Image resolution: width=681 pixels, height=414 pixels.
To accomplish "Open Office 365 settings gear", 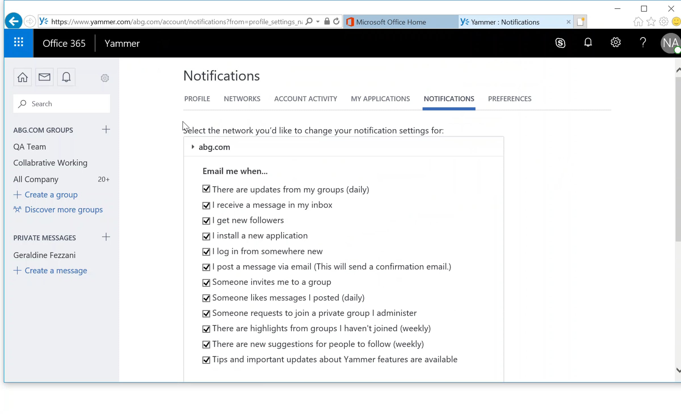I will pos(615,43).
